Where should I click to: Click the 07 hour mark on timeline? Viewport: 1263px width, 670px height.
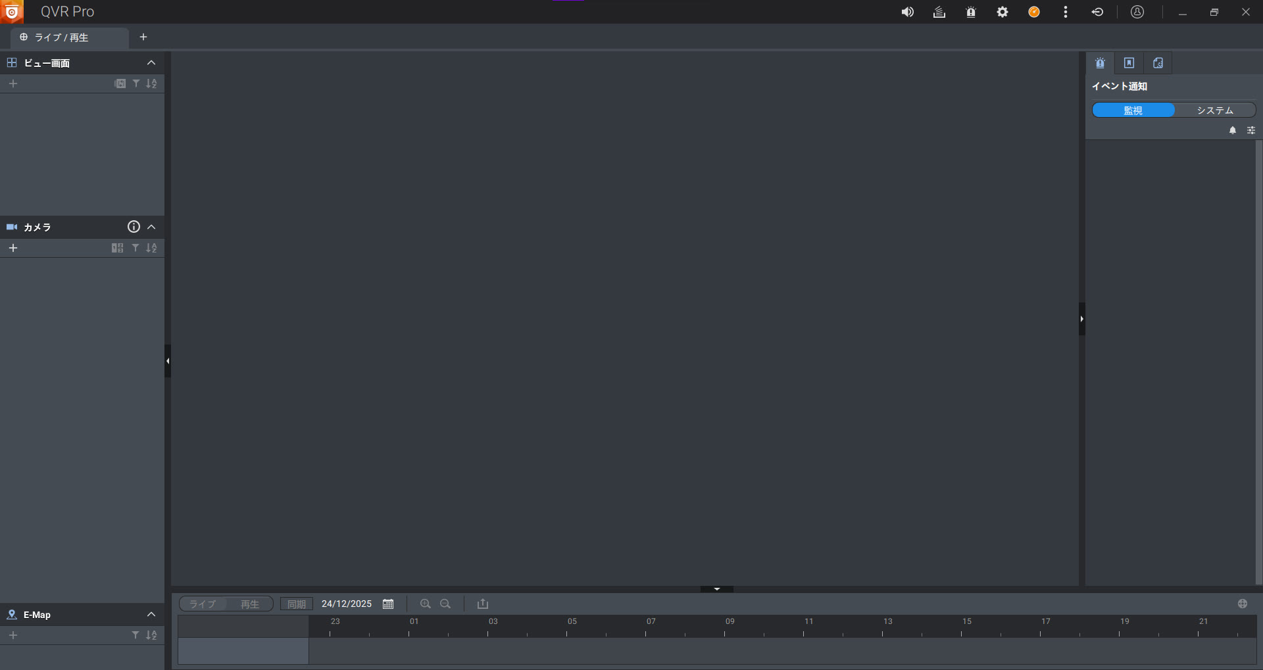point(651,621)
